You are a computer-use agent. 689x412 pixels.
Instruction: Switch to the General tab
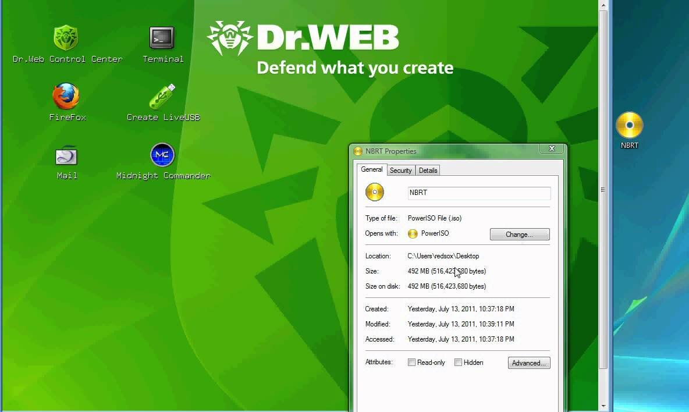pos(372,169)
